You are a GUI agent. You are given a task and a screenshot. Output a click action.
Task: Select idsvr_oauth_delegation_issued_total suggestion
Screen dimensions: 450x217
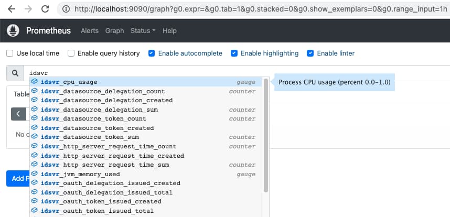click(146, 192)
